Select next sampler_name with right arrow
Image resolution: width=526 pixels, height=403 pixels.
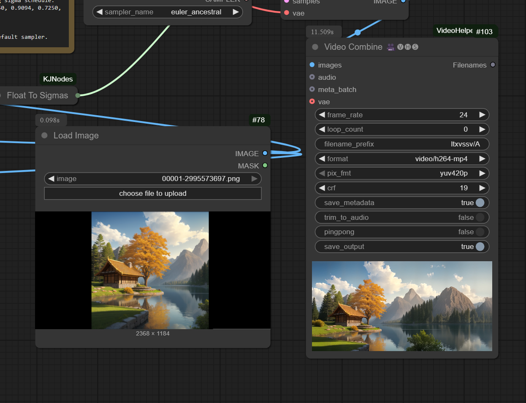click(236, 12)
